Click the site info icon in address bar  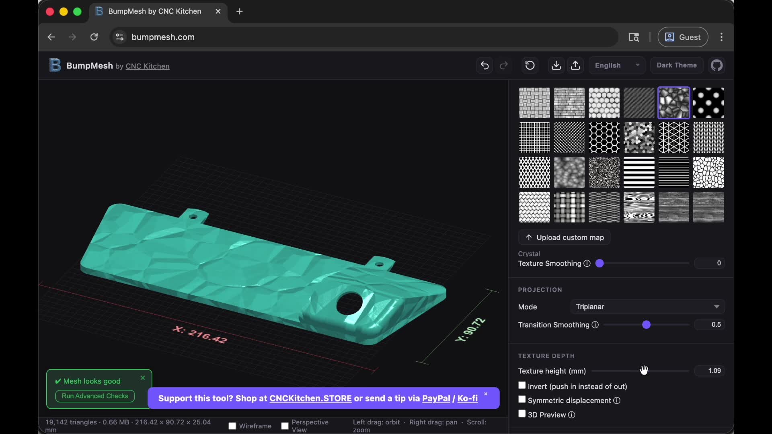[120, 37]
